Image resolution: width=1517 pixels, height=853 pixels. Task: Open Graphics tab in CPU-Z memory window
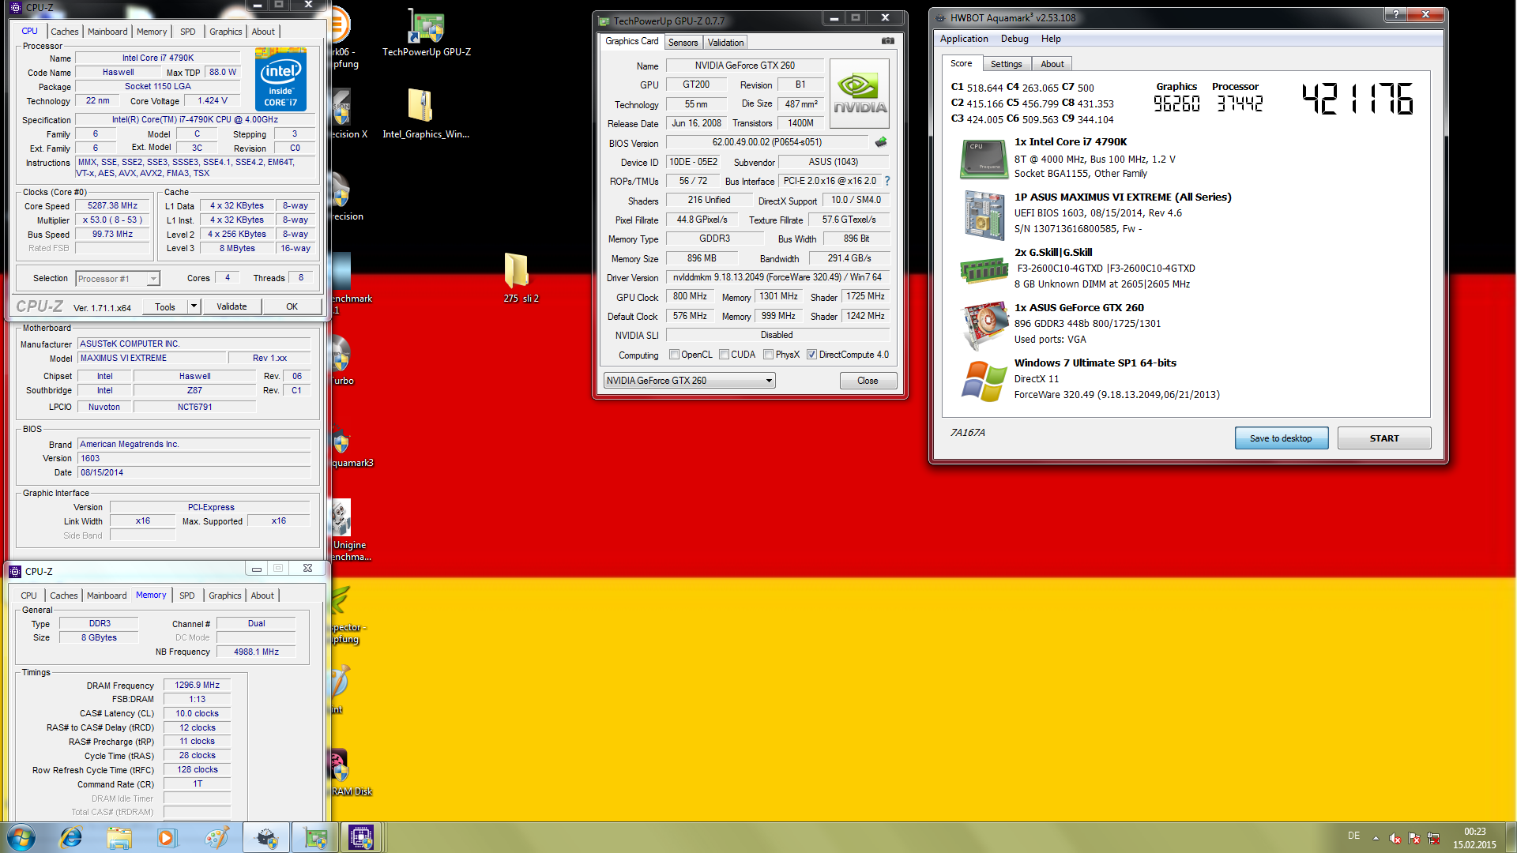click(224, 596)
